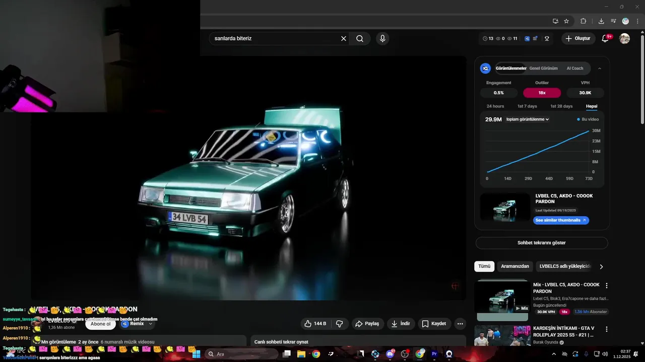Select the Aramanızdan filter chip
The image size is (645, 362).
[x=515, y=266]
